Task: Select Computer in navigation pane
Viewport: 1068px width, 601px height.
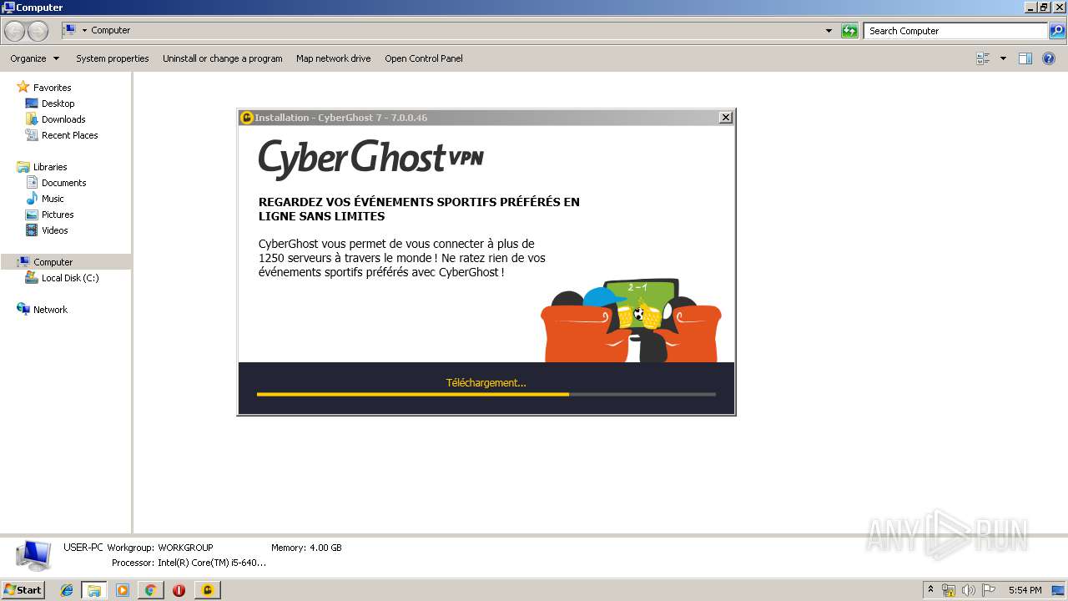Action: (x=53, y=262)
